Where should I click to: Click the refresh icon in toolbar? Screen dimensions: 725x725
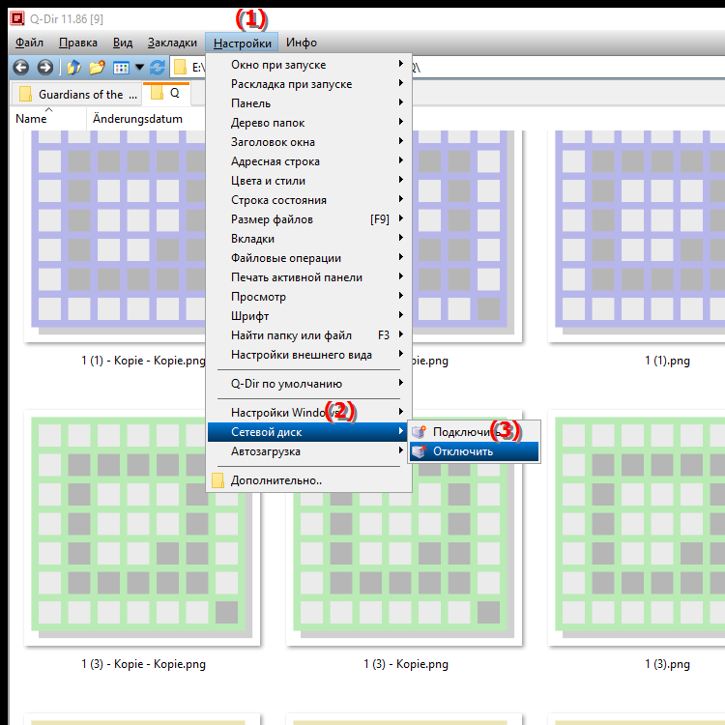(x=158, y=68)
